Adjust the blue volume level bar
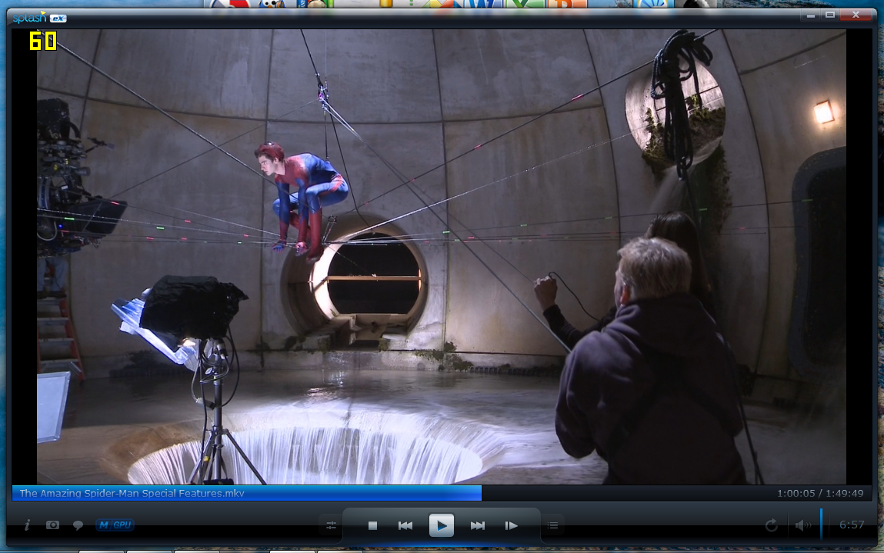This screenshot has height=553, width=884. point(821,525)
